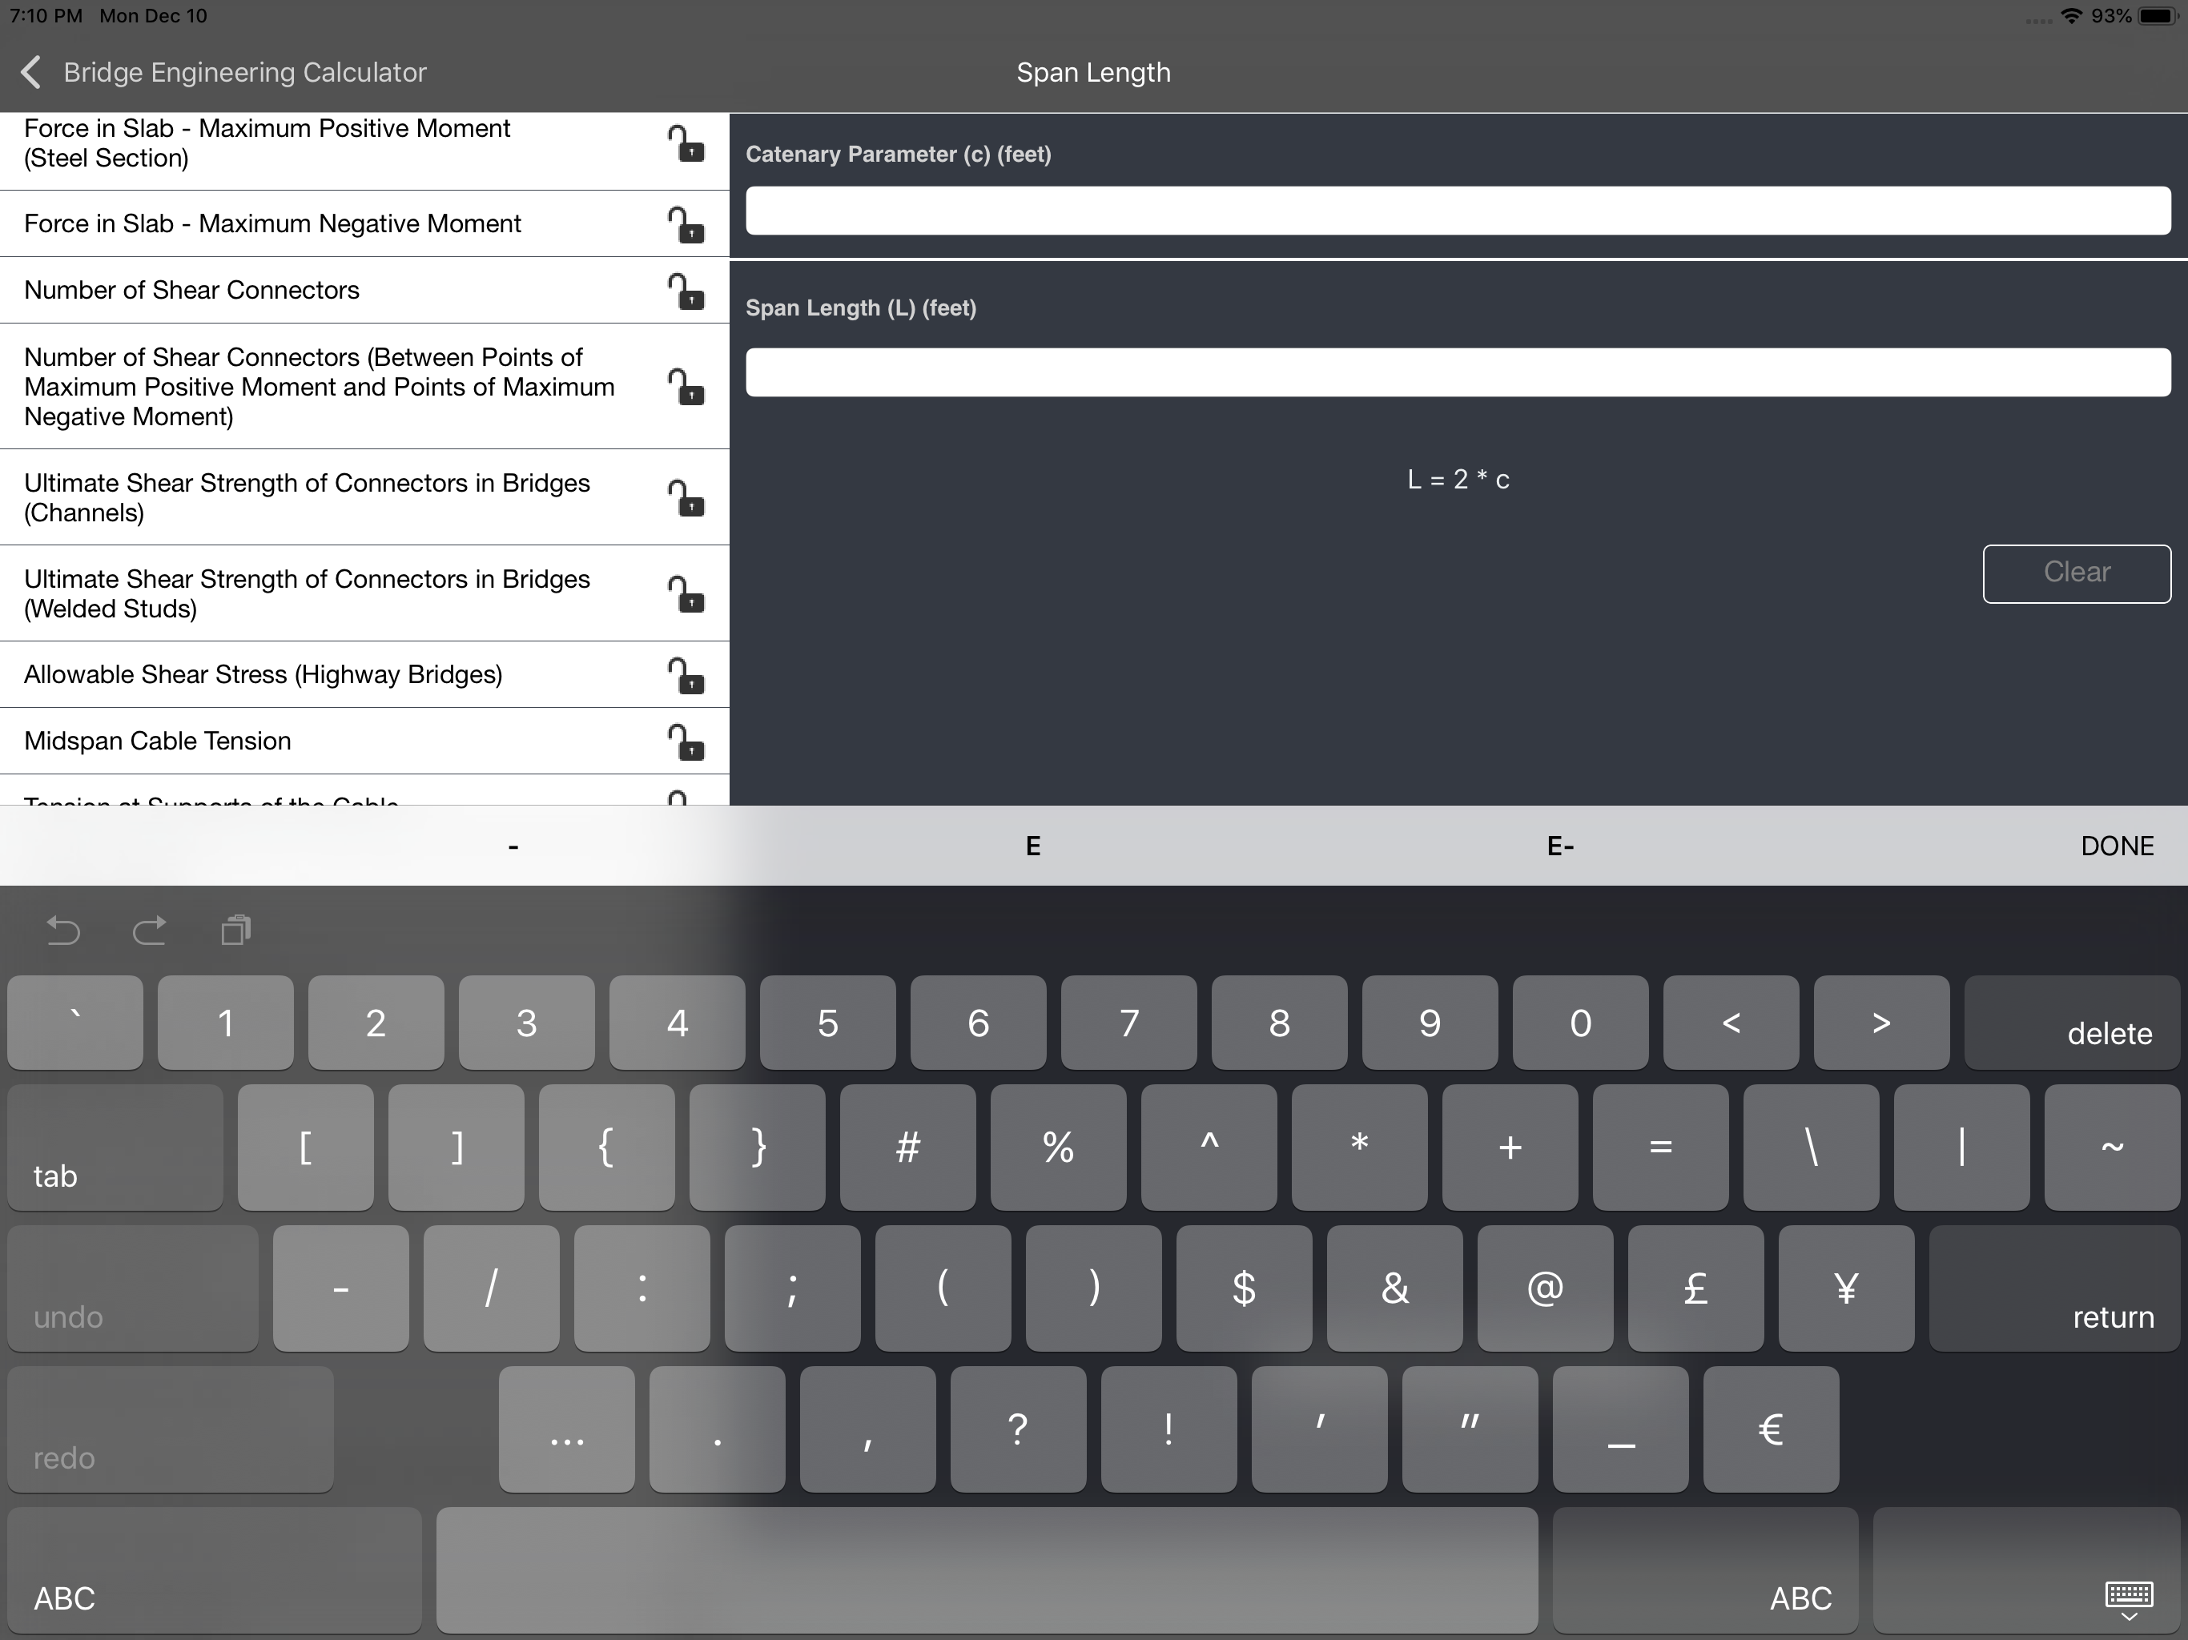Image resolution: width=2188 pixels, height=1640 pixels.
Task: Open Ultimate Shear Strength (Welded Studs) formula
Action: click(x=307, y=593)
